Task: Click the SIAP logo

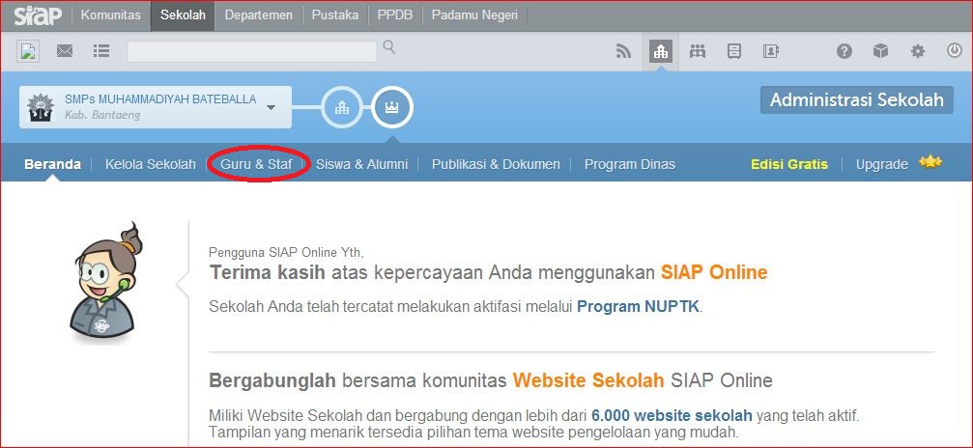Action: coord(38,15)
